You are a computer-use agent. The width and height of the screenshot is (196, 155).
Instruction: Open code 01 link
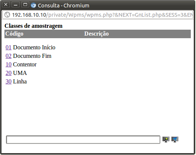point(9,47)
